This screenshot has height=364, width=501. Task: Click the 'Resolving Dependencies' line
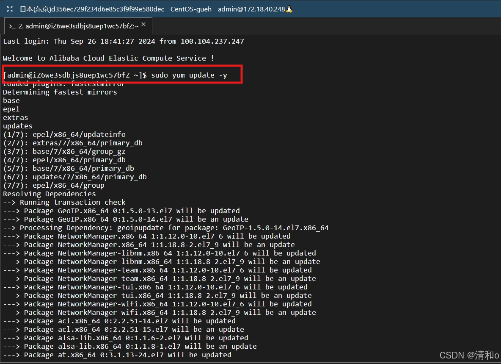49,194
